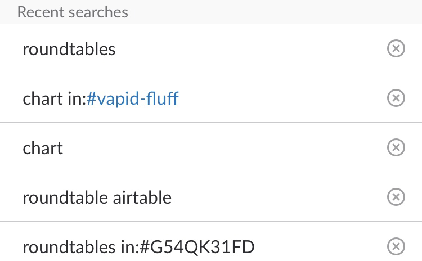Click the 'Recent searches' header label
The height and width of the screenshot is (261, 422).
click(73, 12)
